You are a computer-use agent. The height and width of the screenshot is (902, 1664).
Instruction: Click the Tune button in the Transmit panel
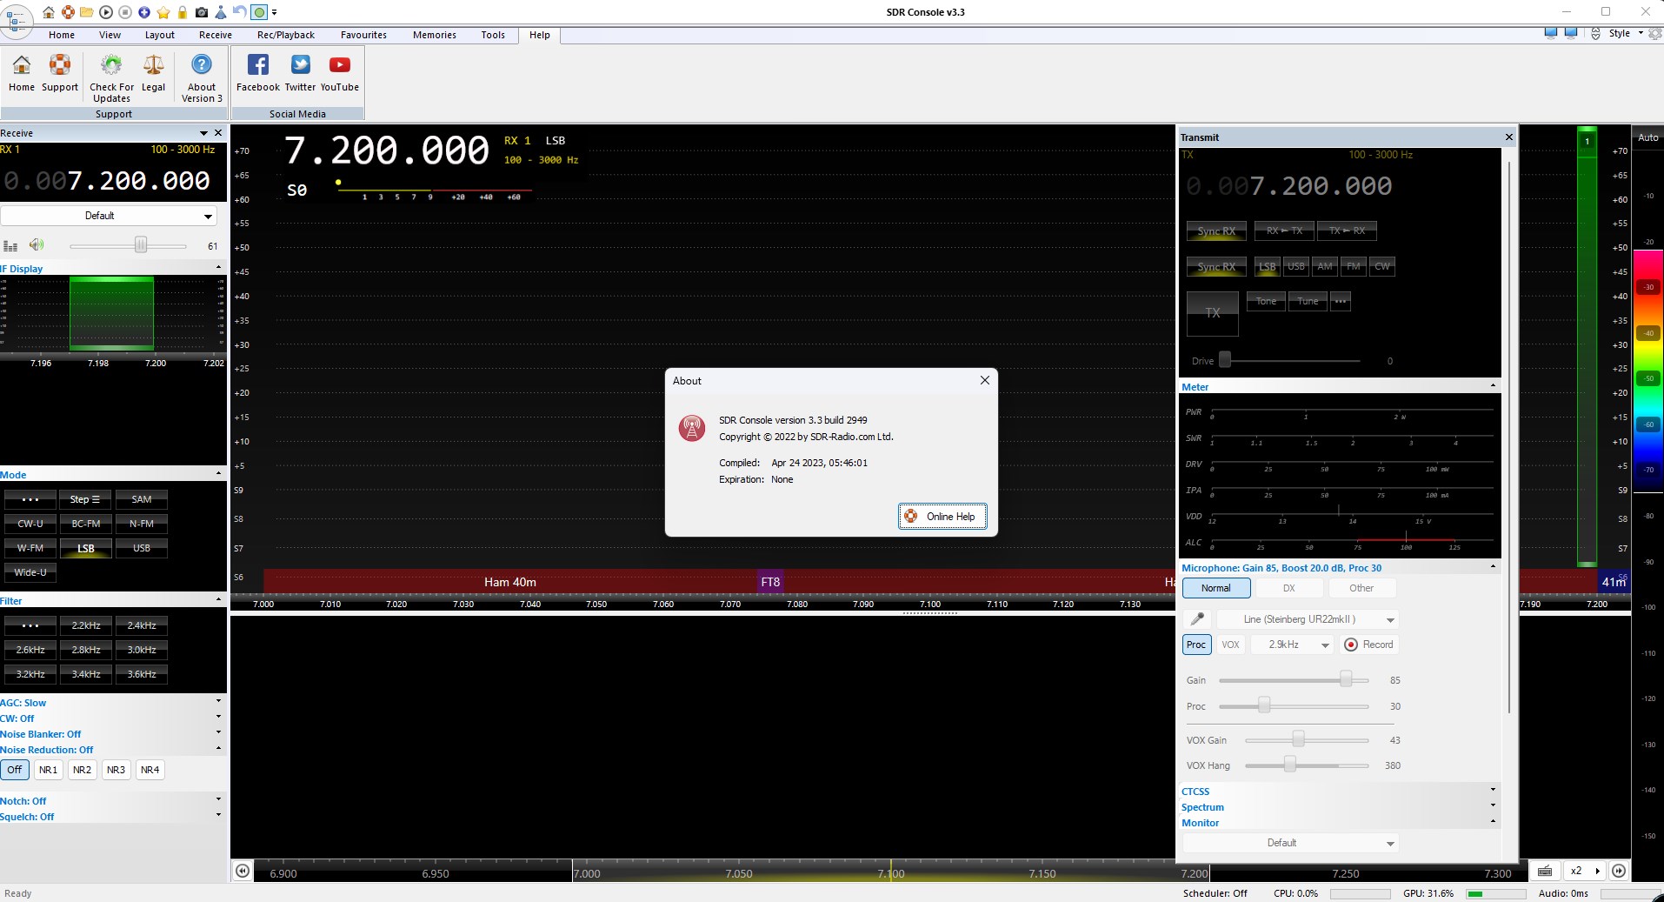(x=1308, y=301)
